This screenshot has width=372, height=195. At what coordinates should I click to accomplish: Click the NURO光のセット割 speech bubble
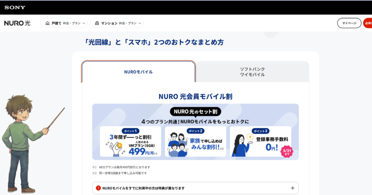[195, 112]
